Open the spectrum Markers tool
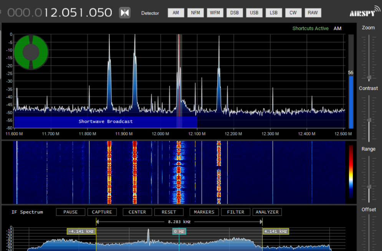 point(204,212)
